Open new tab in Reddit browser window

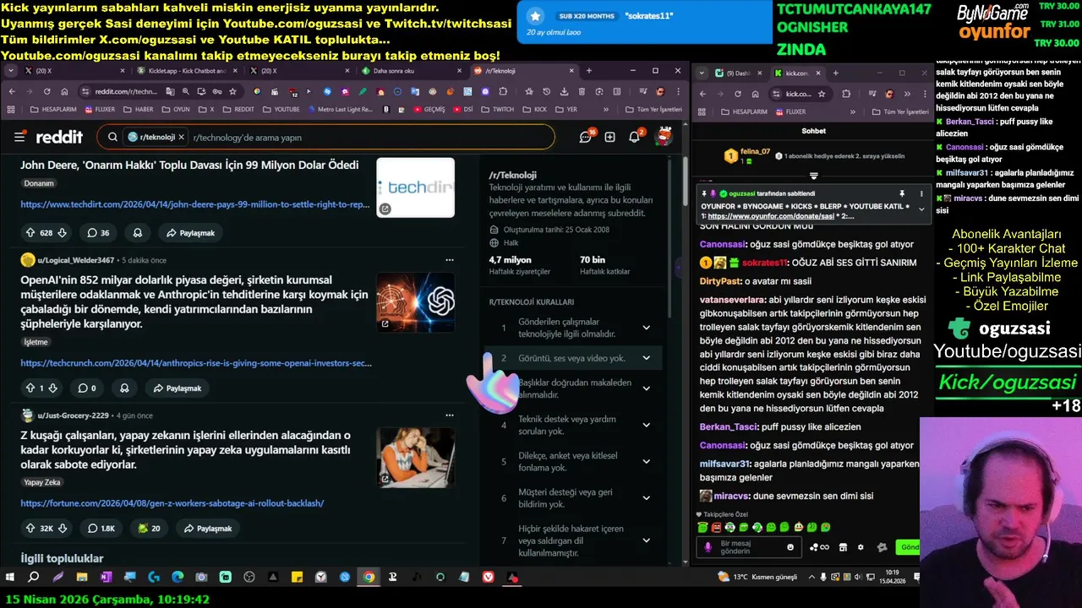(589, 71)
